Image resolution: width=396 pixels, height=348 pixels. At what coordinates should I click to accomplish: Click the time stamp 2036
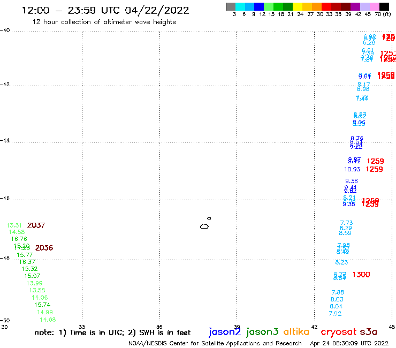point(44,248)
